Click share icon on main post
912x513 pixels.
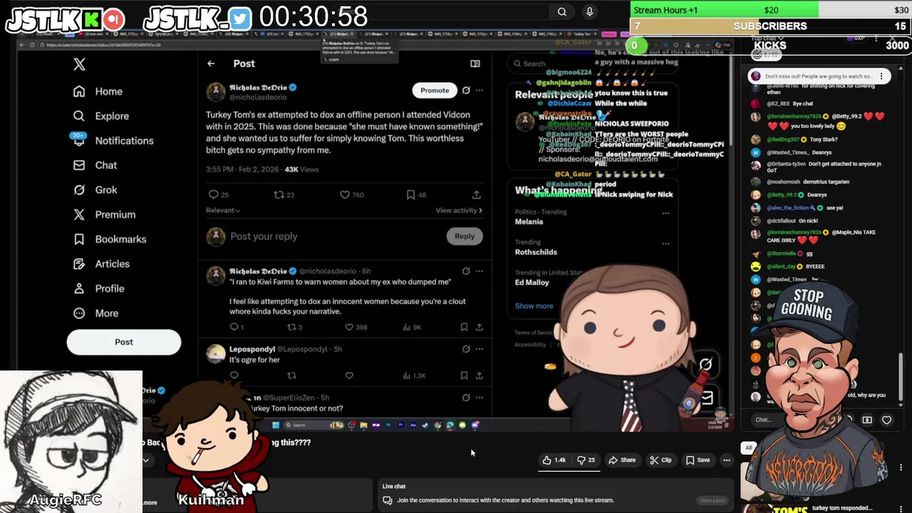coord(477,195)
